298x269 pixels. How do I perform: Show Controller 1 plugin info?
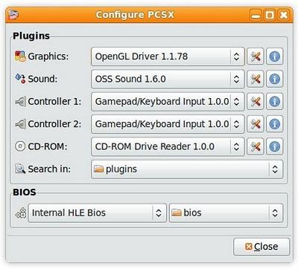click(274, 102)
